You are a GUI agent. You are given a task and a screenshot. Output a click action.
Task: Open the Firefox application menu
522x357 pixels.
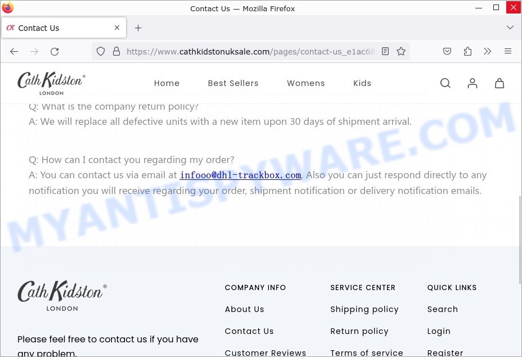tap(508, 51)
